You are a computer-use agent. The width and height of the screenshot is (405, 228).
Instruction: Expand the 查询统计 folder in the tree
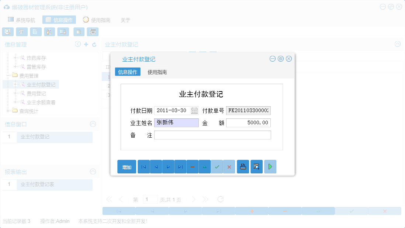pyautogui.click(x=8, y=111)
